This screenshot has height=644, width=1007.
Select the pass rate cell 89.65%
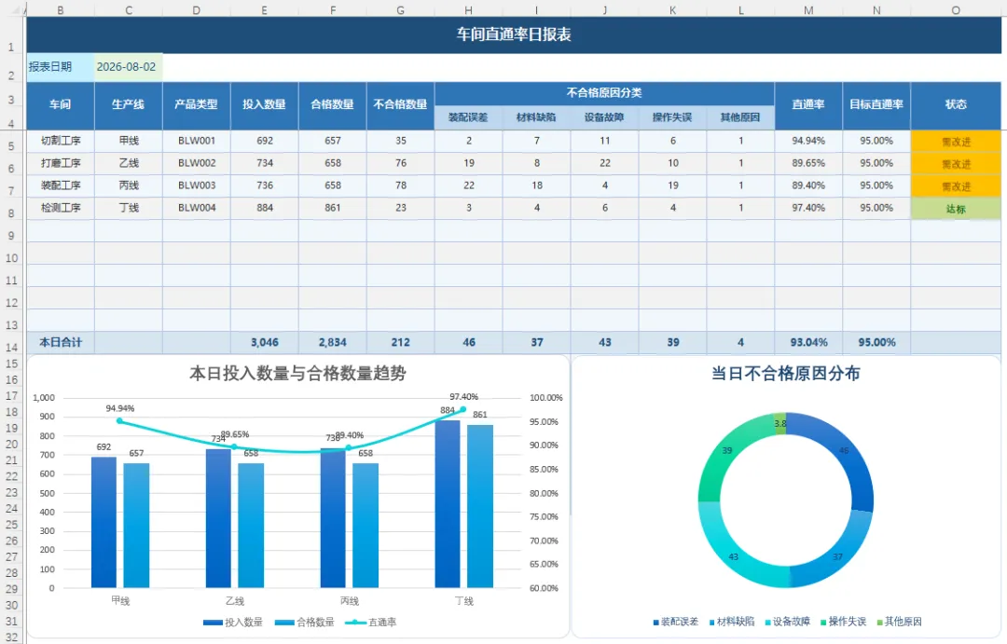808,164
